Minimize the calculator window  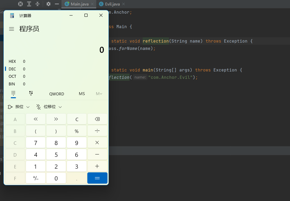click(71, 16)
